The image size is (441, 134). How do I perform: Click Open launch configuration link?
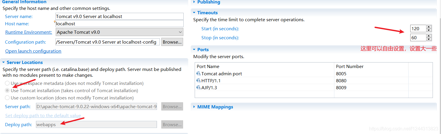tap(33, 51)
